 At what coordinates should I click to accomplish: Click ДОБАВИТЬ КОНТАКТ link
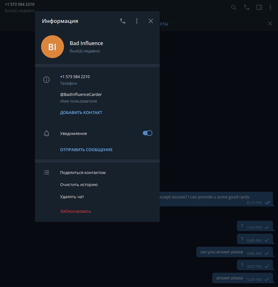81,112
